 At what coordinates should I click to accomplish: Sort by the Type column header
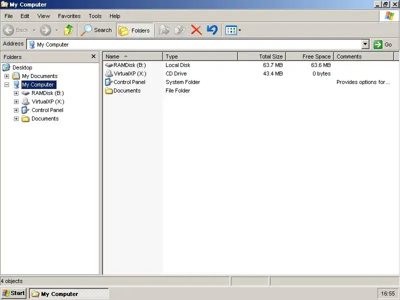click(x=200, y=56)
